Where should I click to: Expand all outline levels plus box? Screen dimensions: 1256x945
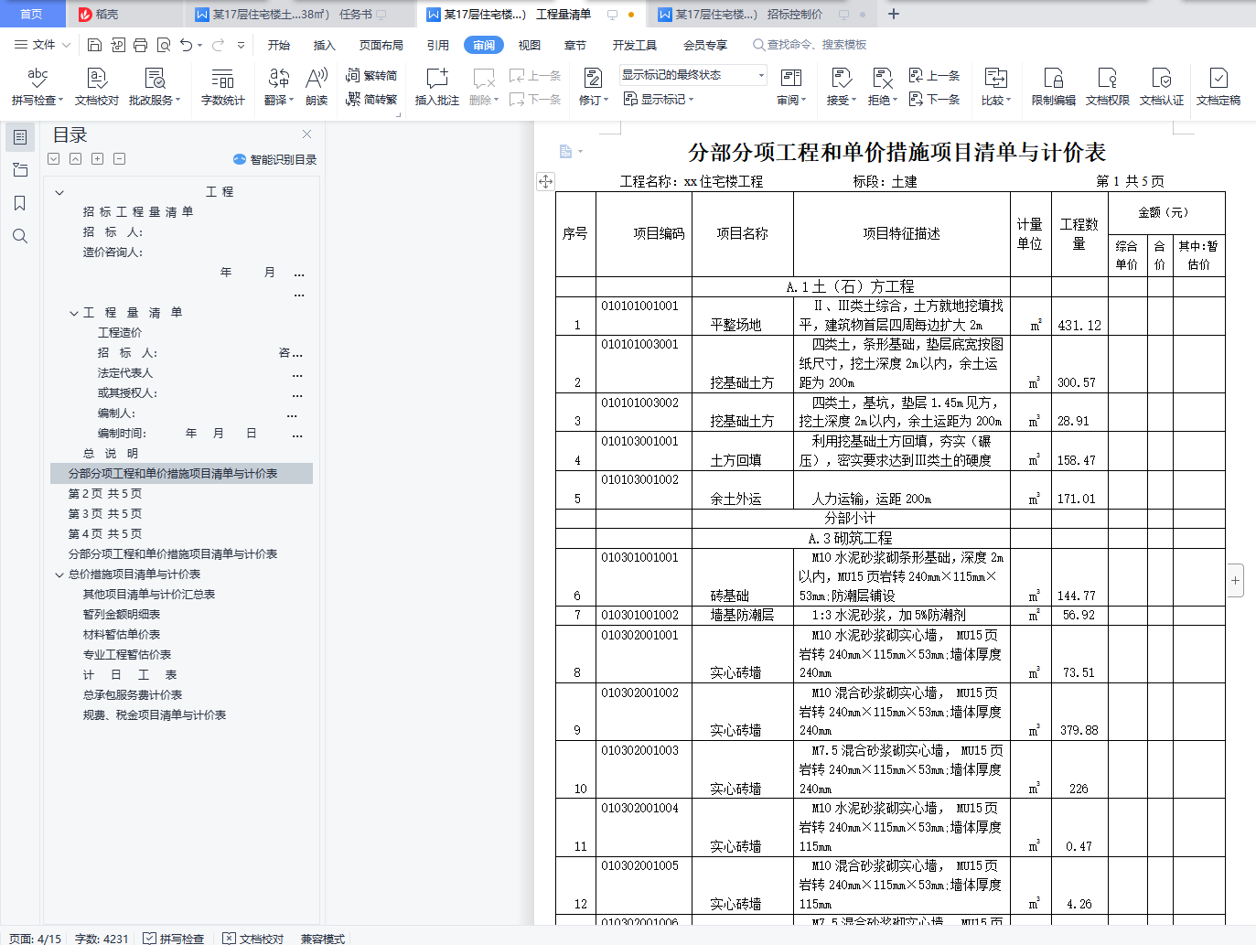[97, 159]
